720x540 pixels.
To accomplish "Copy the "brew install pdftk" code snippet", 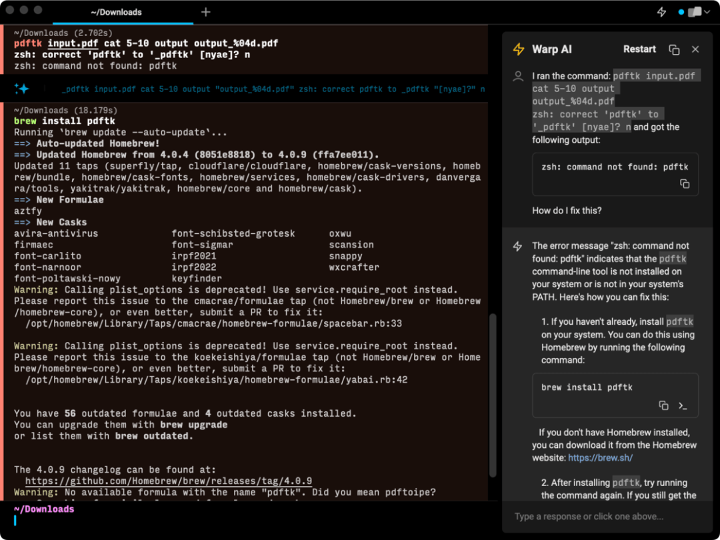I will (x=663, y=405).
